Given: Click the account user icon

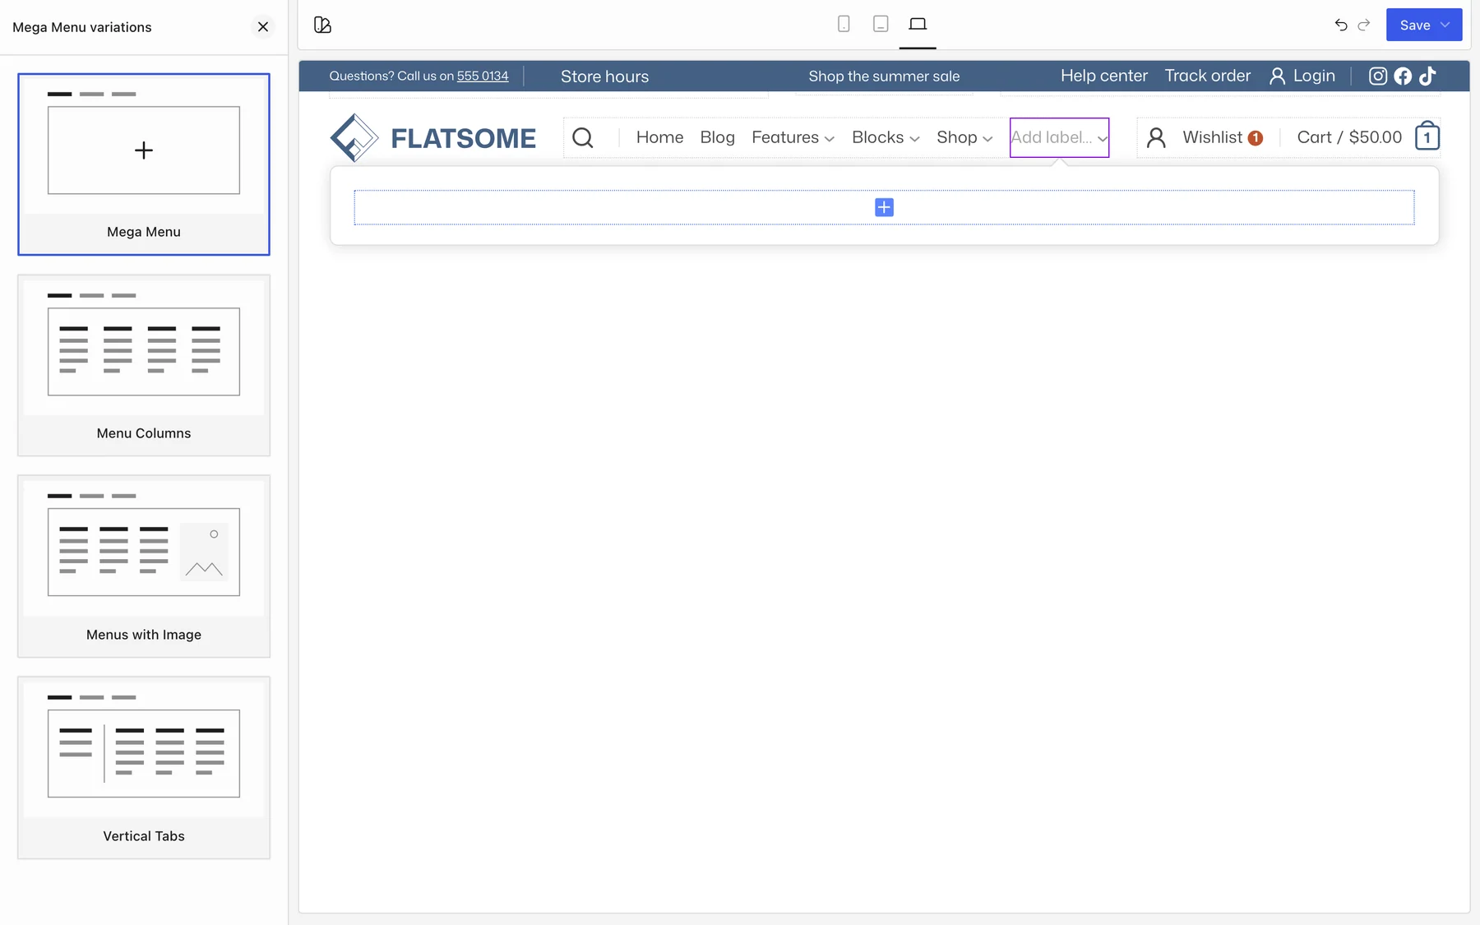Looking at the screenshot, I should pos(1156,137).
